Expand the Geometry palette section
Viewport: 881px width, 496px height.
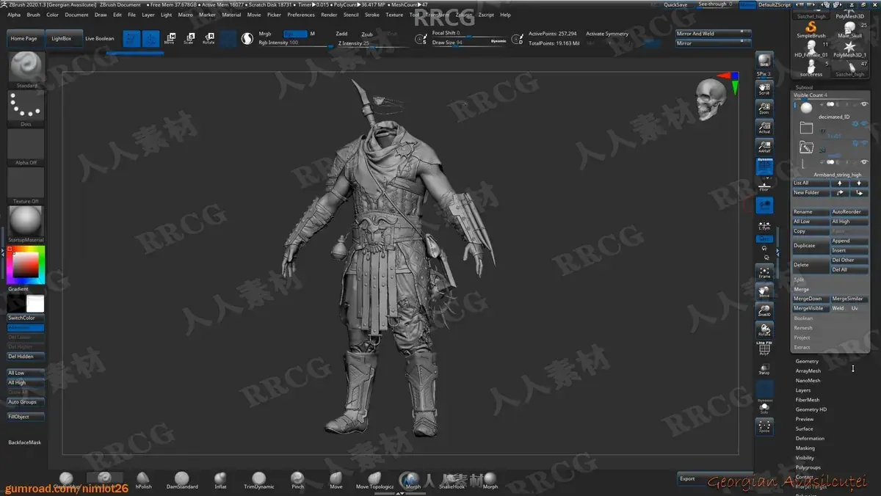coord(807,361)
